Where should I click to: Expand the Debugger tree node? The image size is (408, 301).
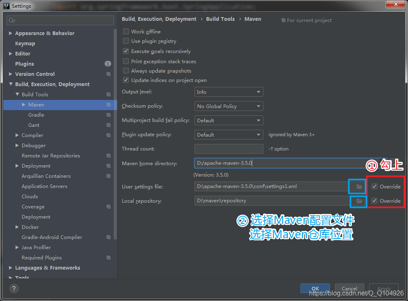(17, 145)
